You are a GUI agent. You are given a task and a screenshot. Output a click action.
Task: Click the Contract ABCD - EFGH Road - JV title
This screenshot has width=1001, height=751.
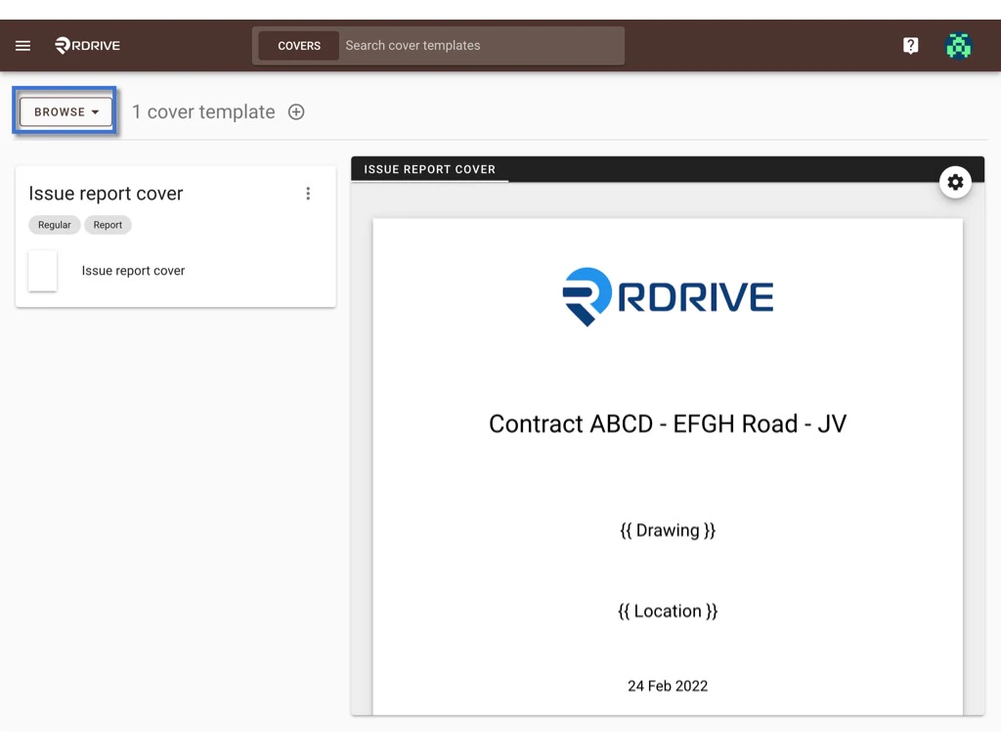(668, 424)
